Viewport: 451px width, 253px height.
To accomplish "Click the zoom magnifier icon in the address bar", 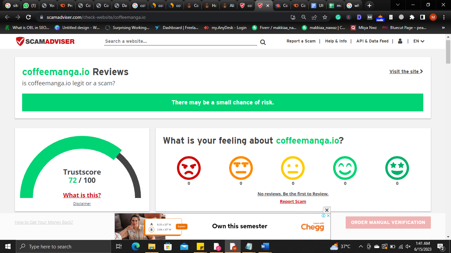I will 304,17.
